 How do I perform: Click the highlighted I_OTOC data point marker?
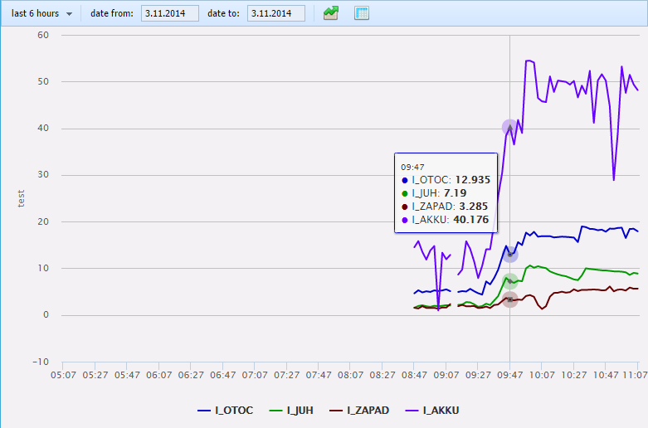pos(510,255)
